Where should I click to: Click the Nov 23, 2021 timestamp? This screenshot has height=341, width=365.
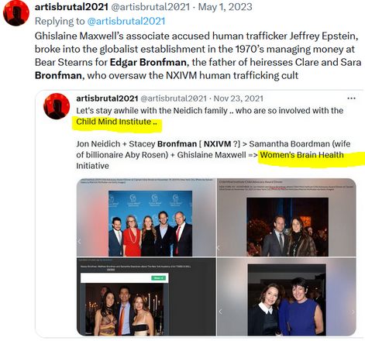tap(239, 98)
